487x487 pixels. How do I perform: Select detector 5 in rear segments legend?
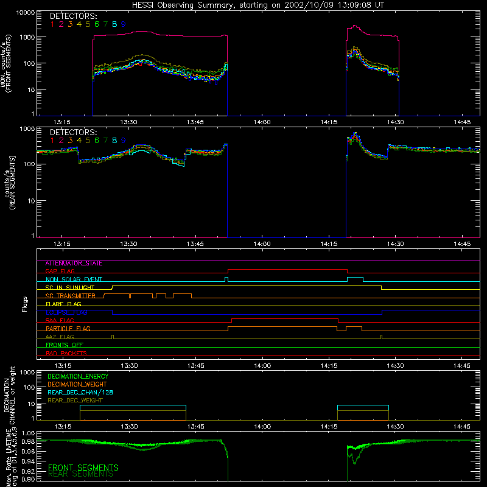[x=88, y=141]
